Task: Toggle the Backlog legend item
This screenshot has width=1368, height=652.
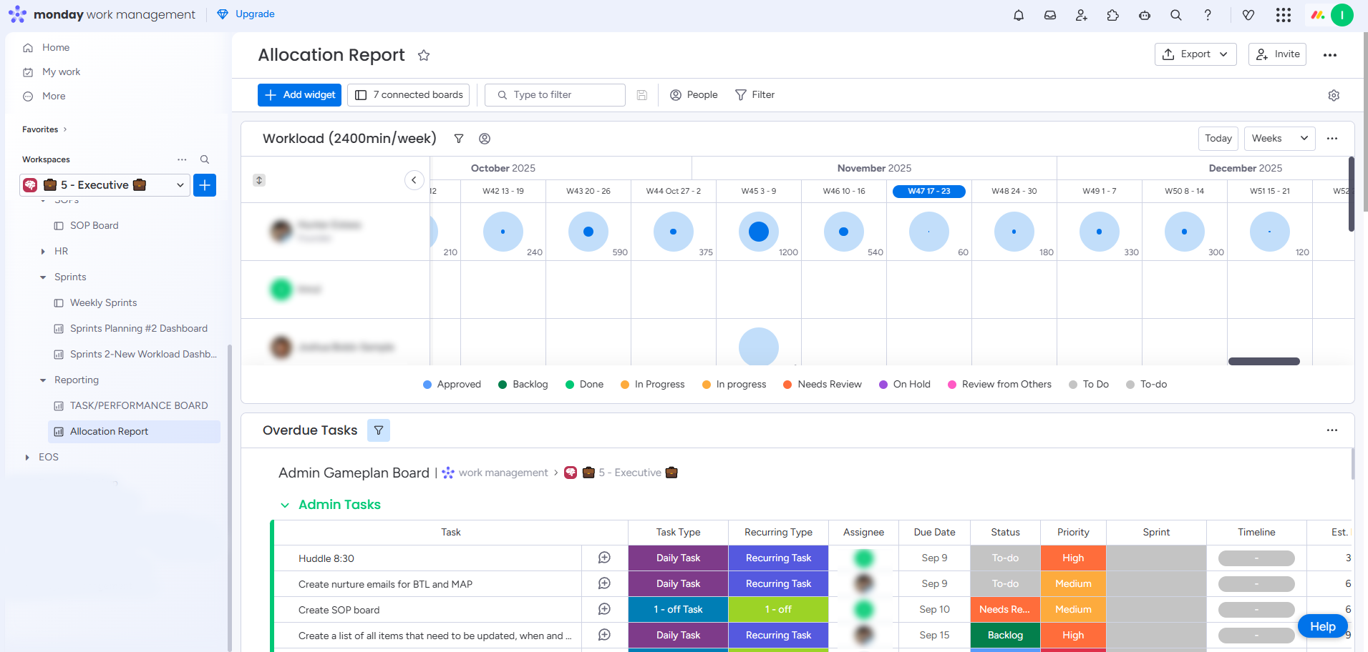Action: (523, 385)
